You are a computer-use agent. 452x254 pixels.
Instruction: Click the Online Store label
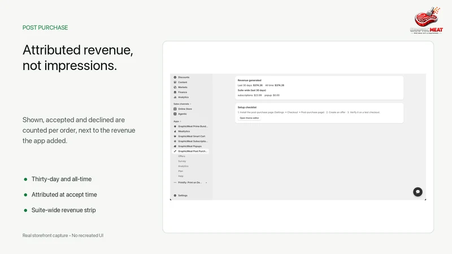coord(185,109)
